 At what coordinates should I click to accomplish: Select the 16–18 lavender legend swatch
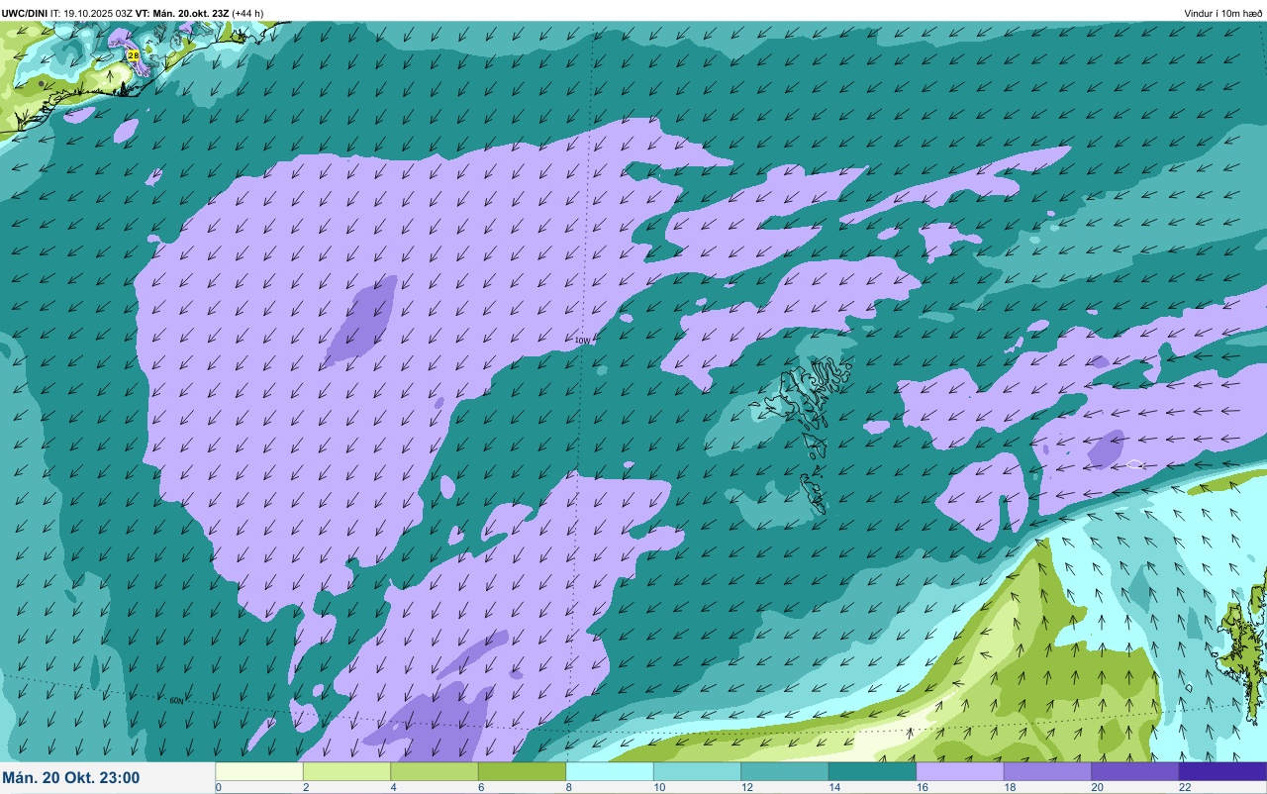(960, 771)
